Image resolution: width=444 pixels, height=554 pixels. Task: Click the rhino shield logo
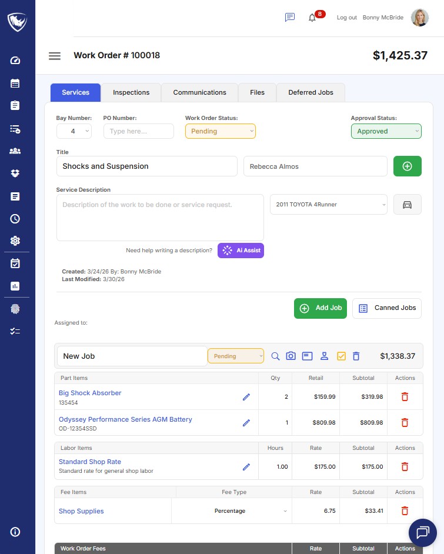(17, 22)
